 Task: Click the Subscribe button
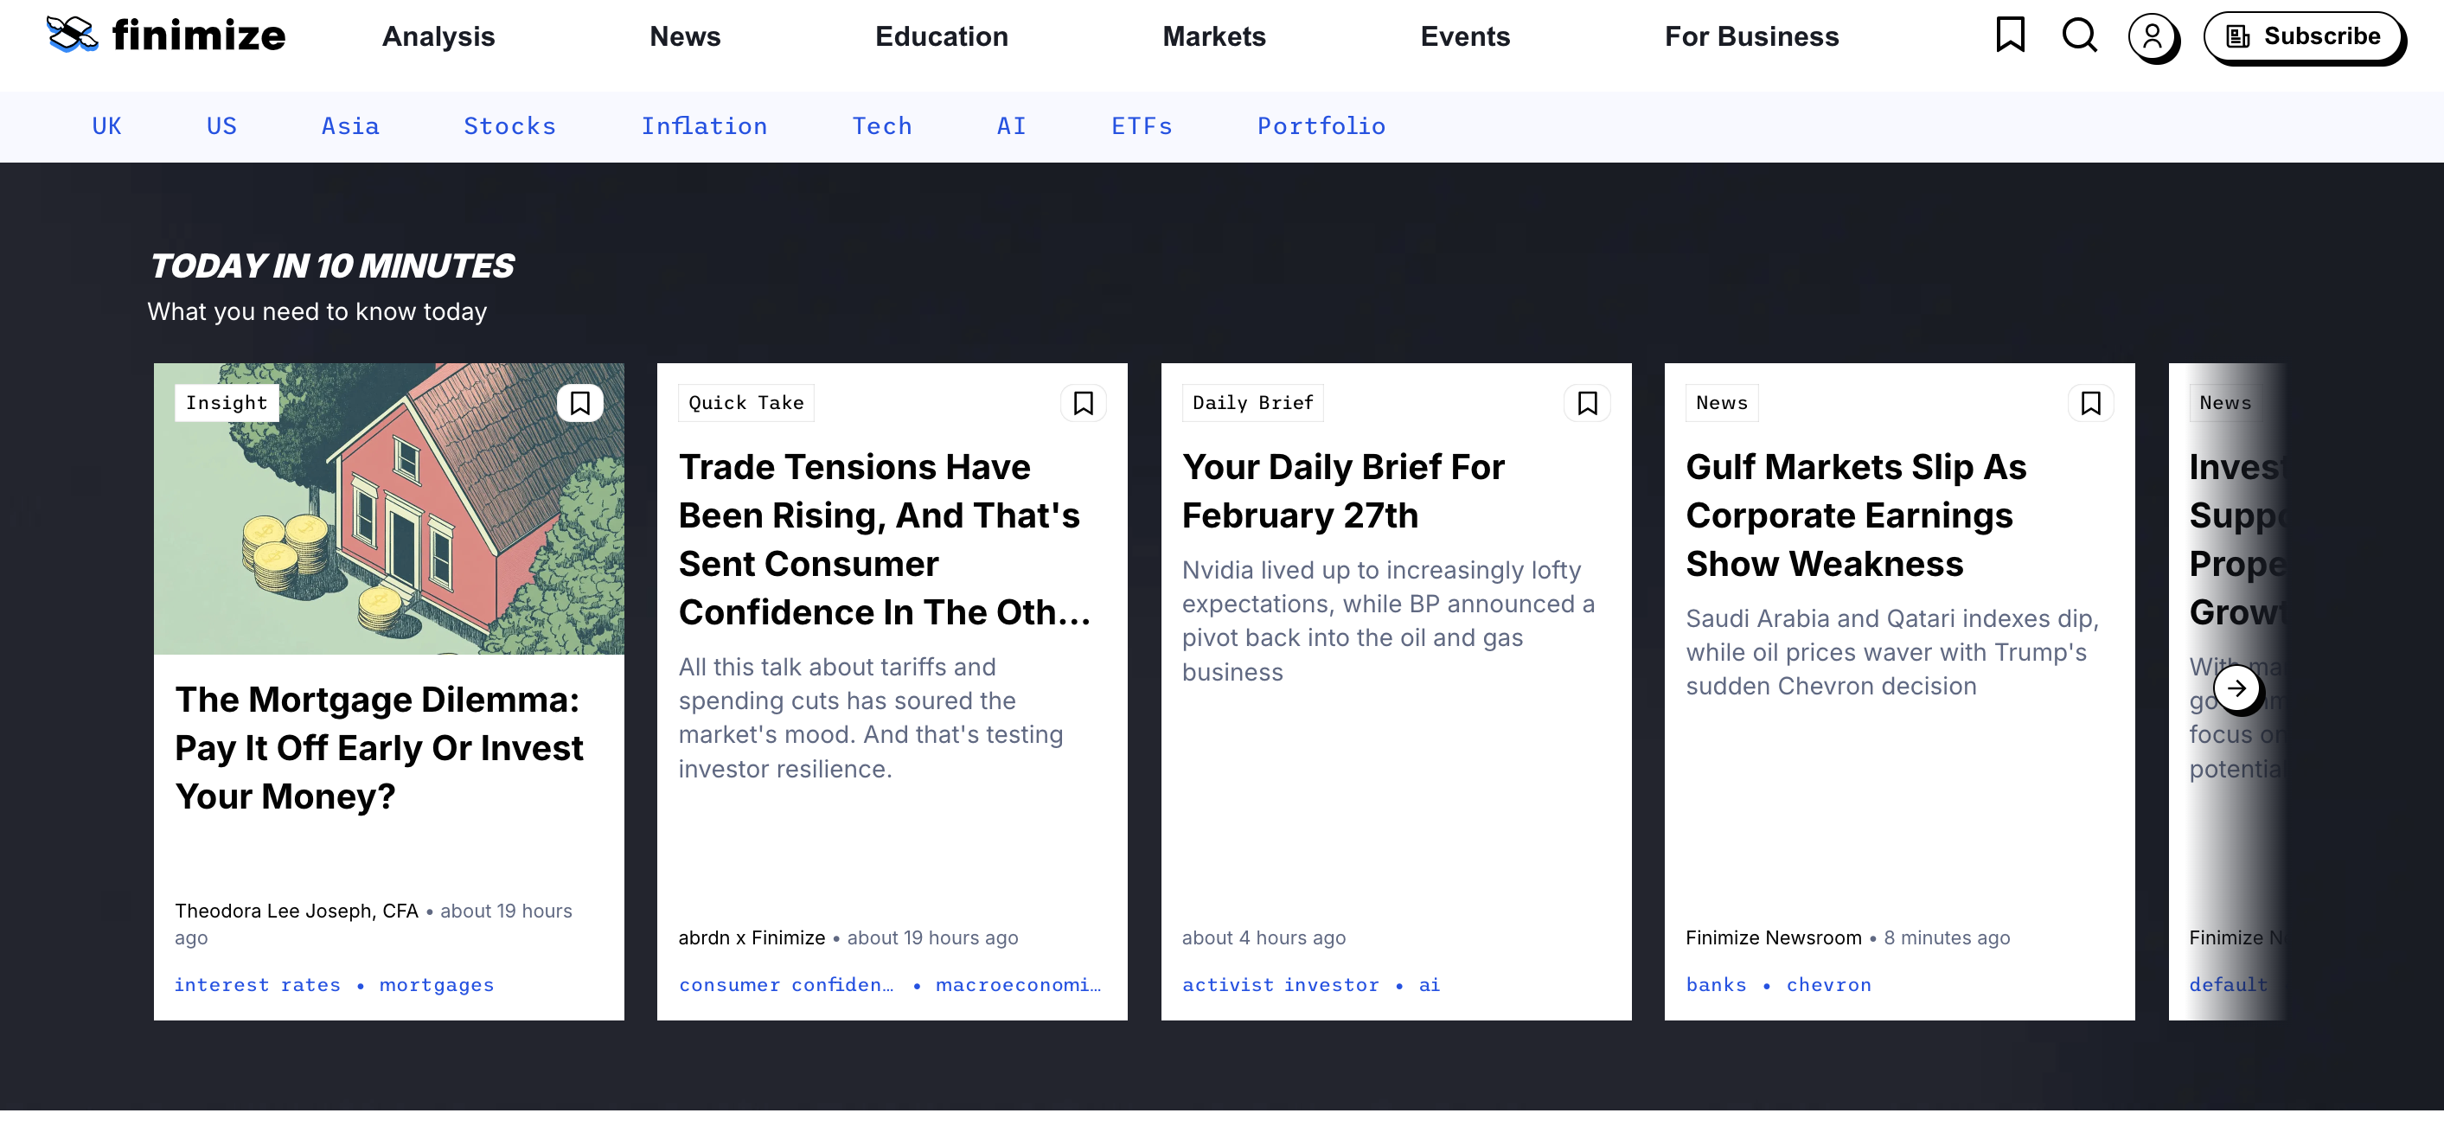2303,37
